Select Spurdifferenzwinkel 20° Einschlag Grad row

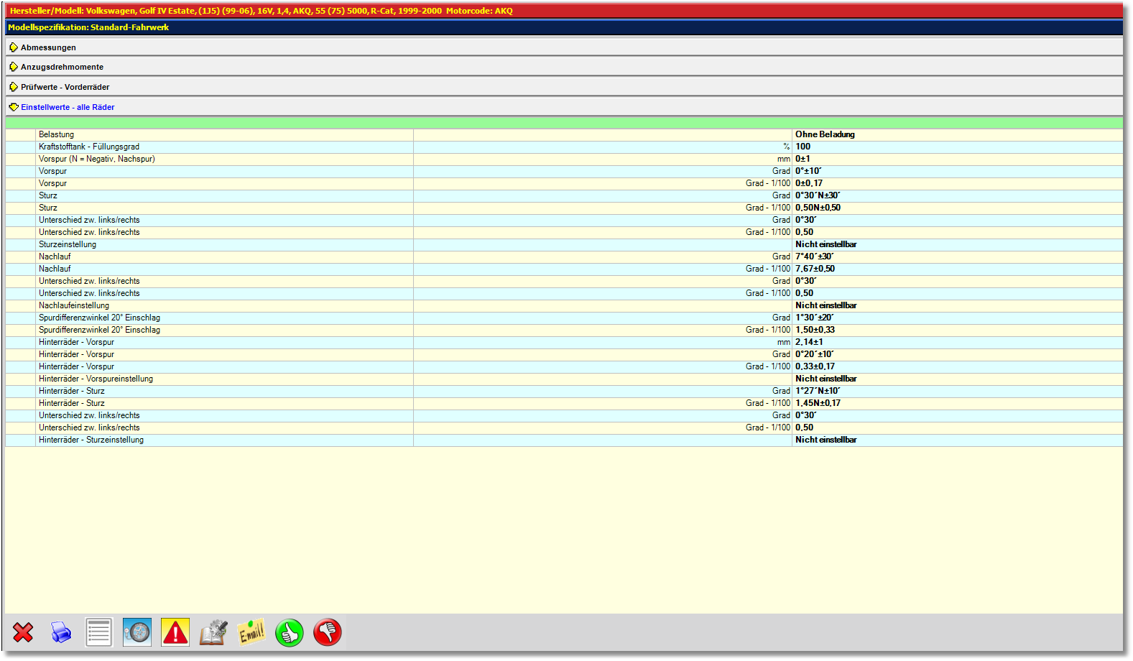pos(564,318)
